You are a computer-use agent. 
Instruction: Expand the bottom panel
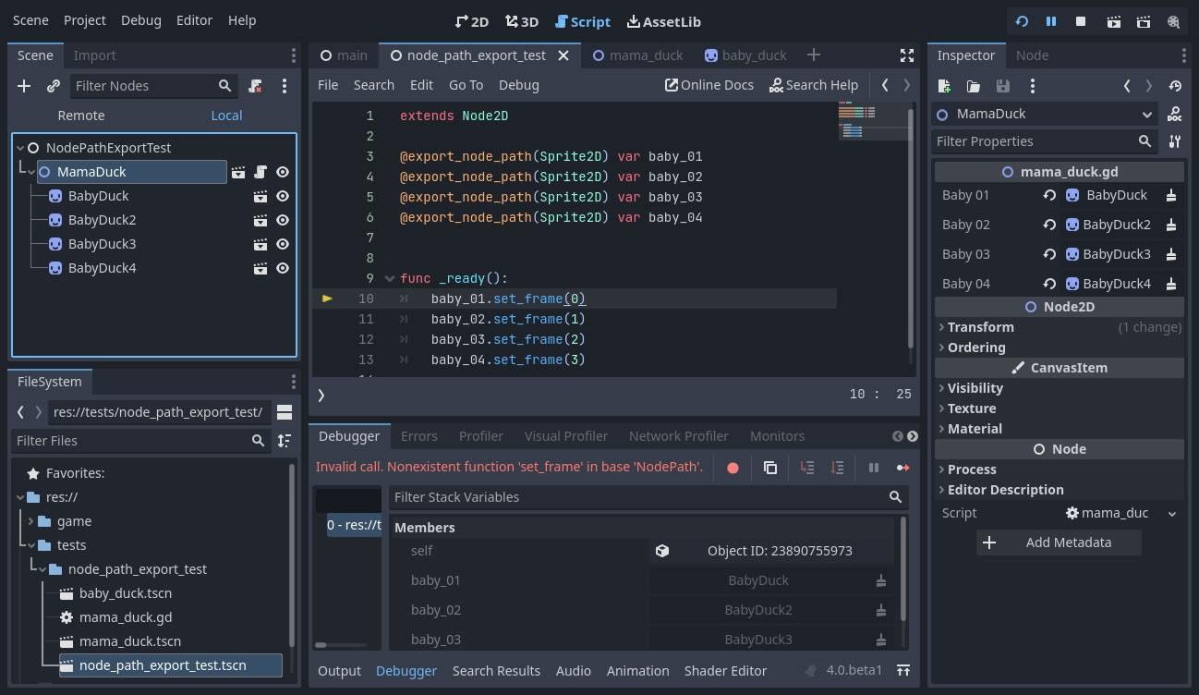pos(903,671)
